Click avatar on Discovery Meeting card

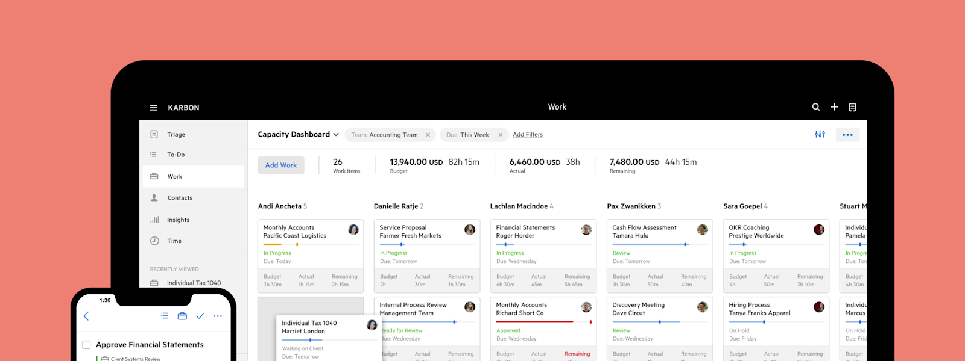[x=703, y=307]
